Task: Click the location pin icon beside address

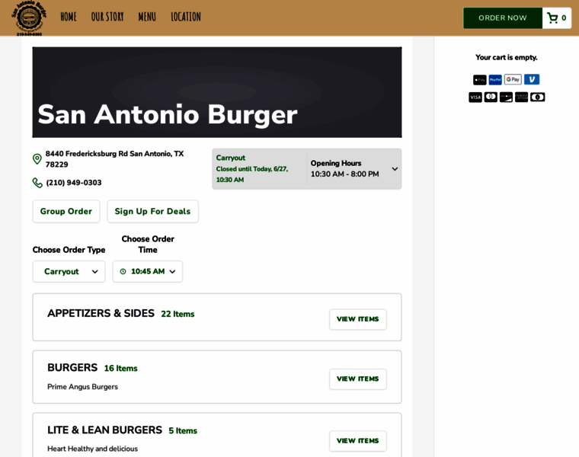Action: click(x=37, y=159)
